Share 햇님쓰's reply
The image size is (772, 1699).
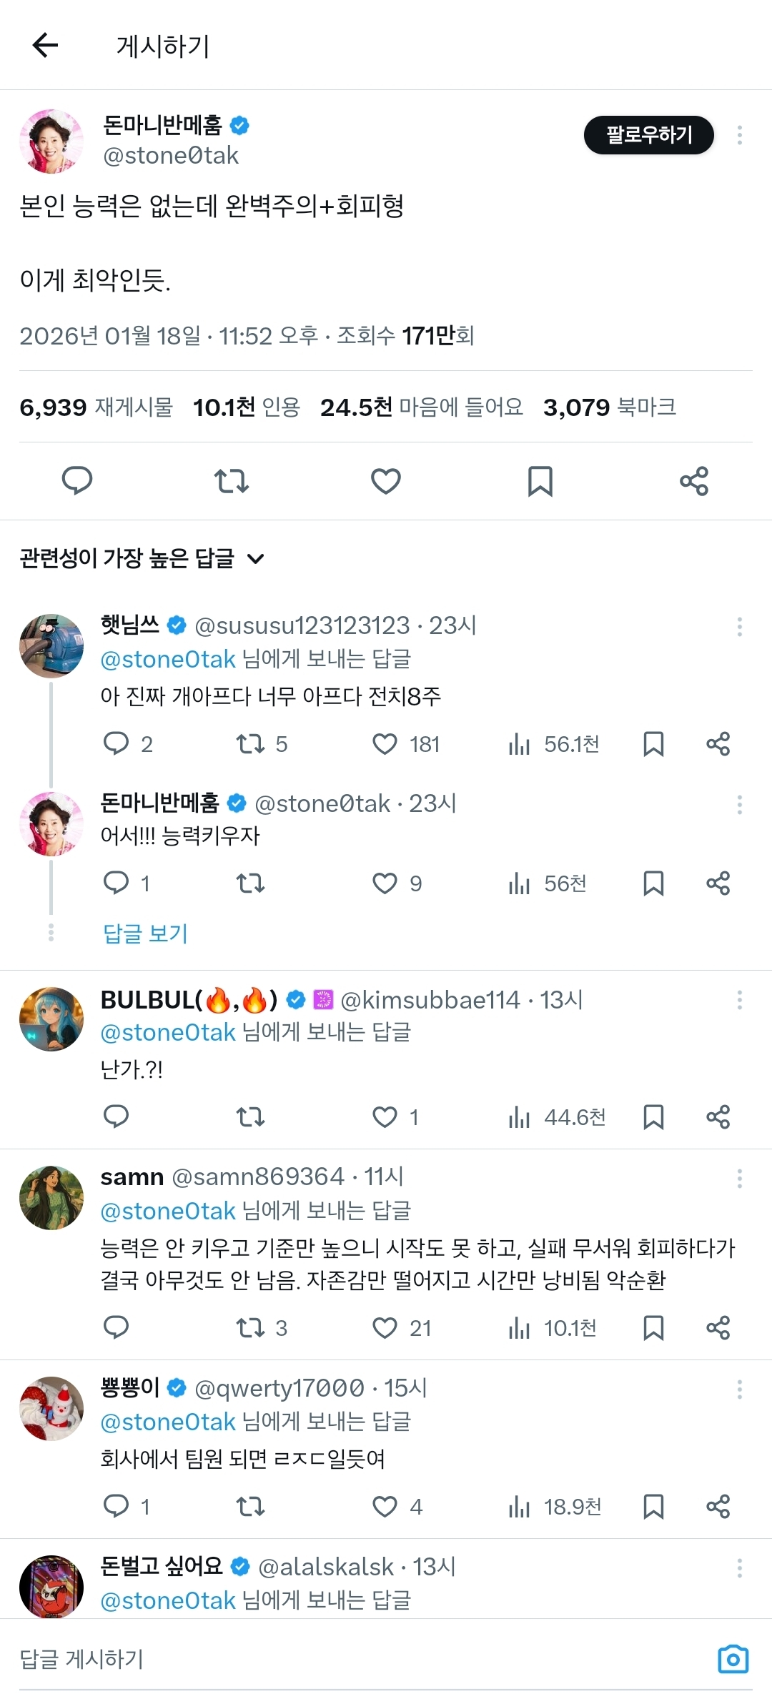(x=718, y=744)
